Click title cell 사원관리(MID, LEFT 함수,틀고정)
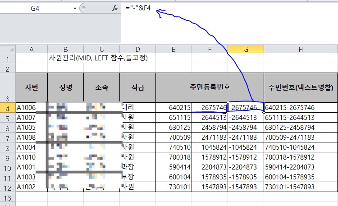The image size is (338, 206). (98, 58)
